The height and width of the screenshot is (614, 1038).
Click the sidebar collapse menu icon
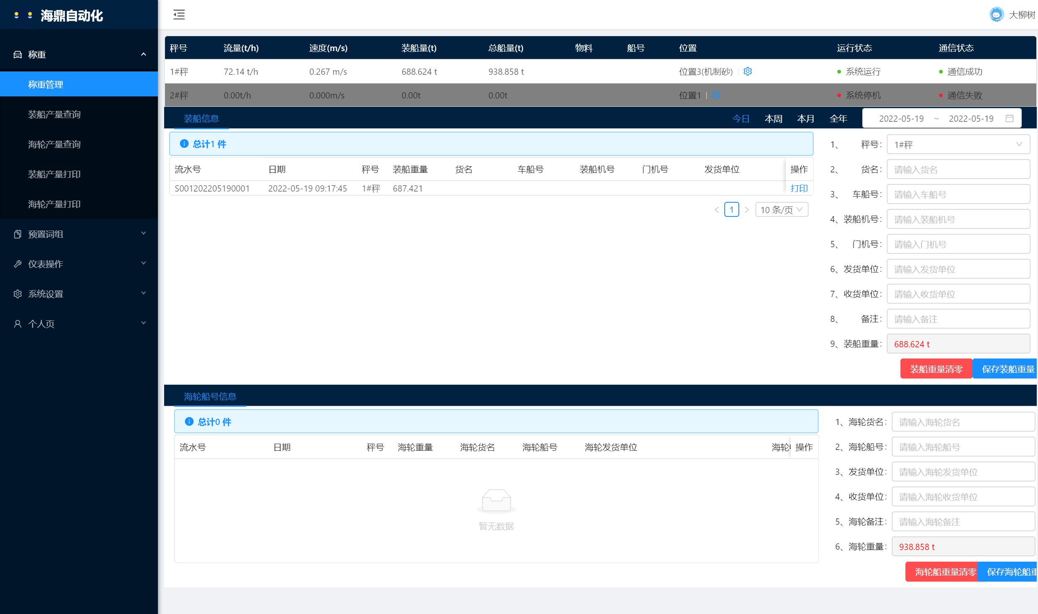point(179,15)
